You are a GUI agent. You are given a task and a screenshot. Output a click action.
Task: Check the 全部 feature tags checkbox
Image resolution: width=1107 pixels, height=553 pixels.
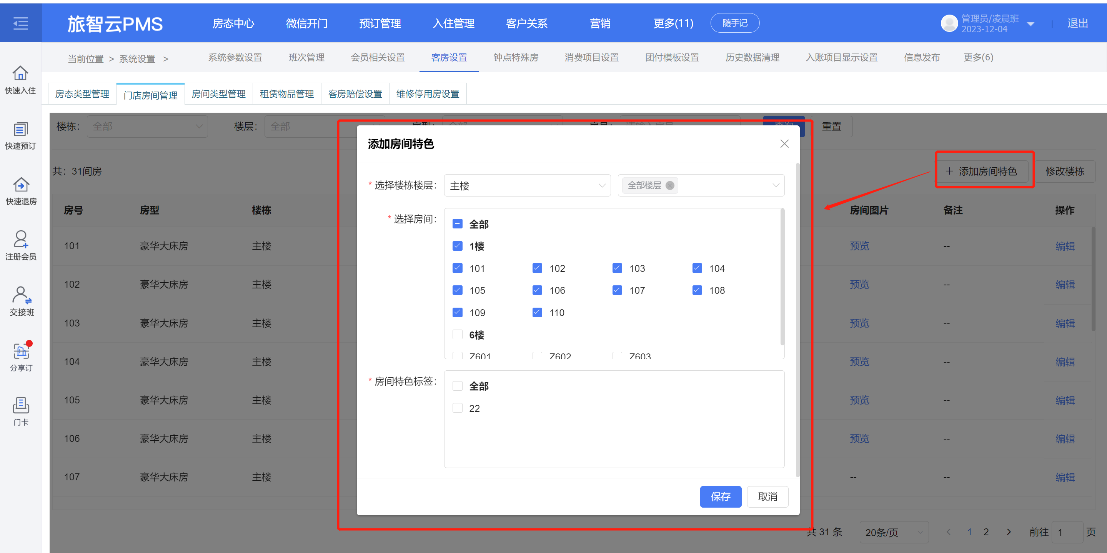coord(457,386)
